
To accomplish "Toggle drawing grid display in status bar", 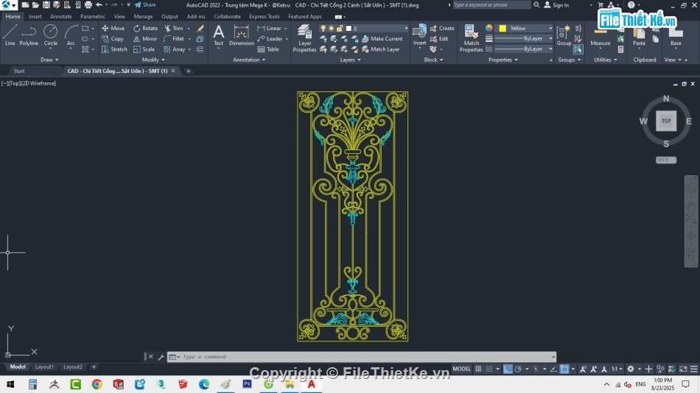I will [478, 369].
